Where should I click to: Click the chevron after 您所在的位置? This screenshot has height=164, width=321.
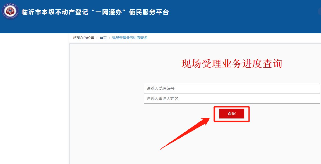click(97, 38)
